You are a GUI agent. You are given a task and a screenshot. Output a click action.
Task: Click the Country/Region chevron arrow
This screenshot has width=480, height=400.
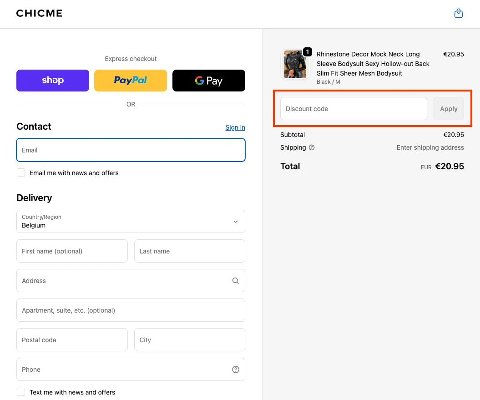(x=235, y=222)
